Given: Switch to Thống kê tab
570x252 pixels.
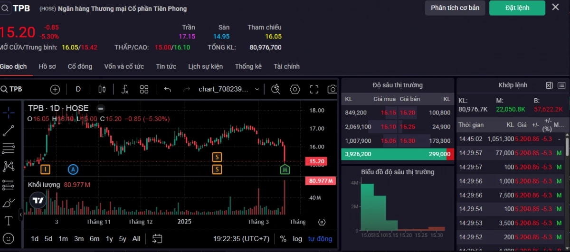Looking at the screenshot, I should (248, 66).
